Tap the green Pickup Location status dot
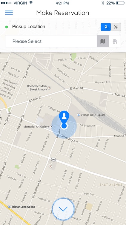 pyautogui.click(x=7, y=27)
